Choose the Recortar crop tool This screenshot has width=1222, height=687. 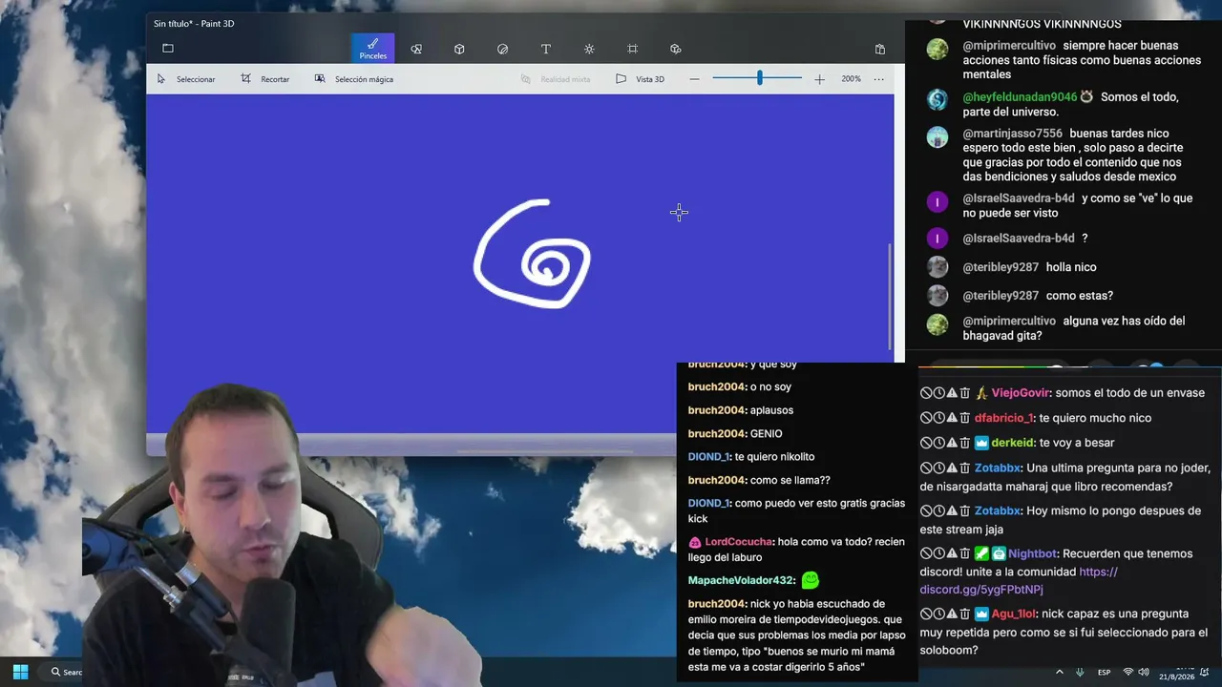point(265,79)
